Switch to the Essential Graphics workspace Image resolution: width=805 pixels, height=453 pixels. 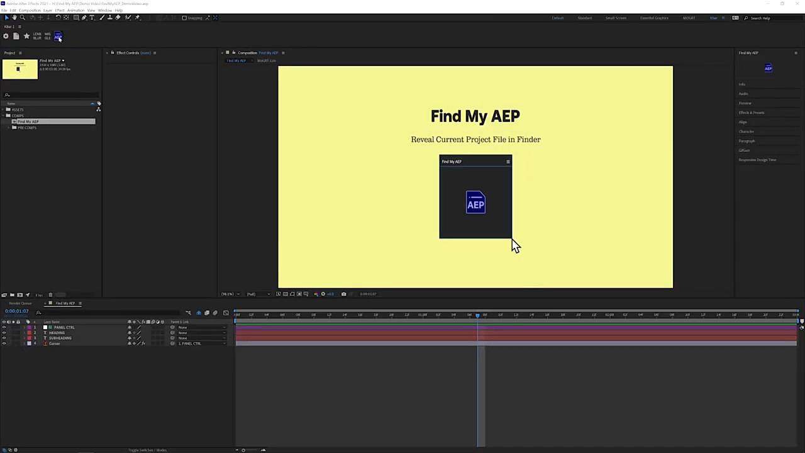654,18
